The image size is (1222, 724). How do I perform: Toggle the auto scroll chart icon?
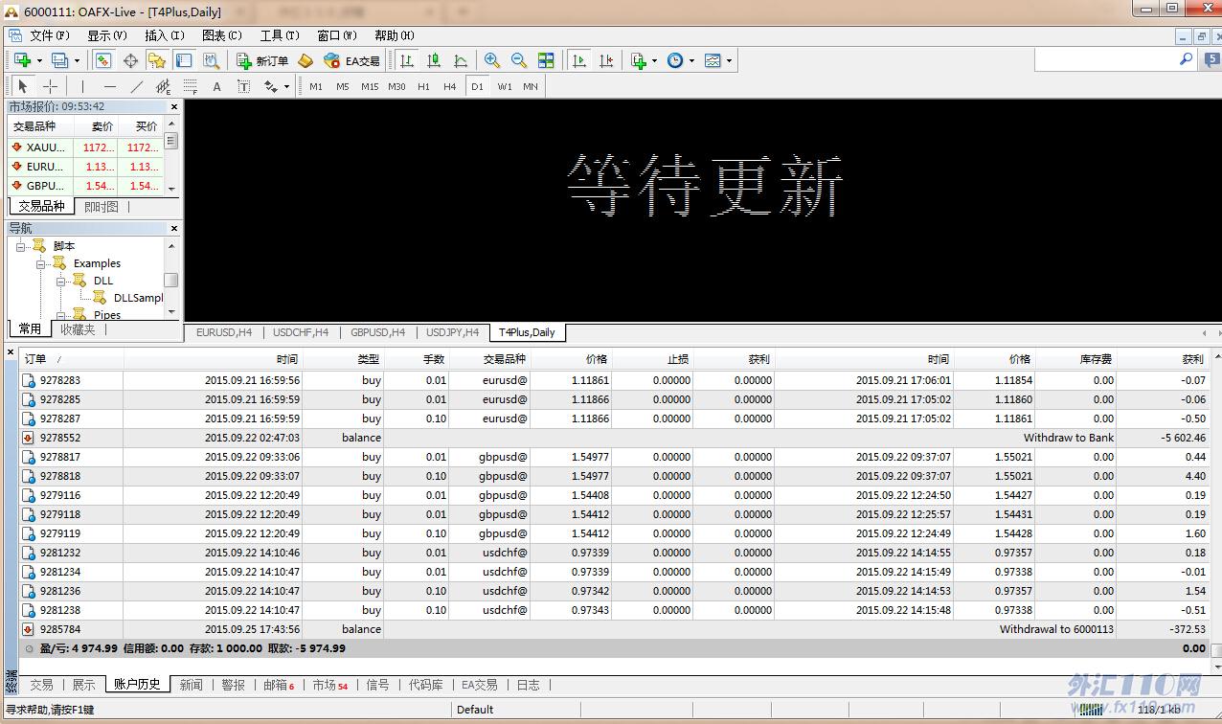coord(578,60)
